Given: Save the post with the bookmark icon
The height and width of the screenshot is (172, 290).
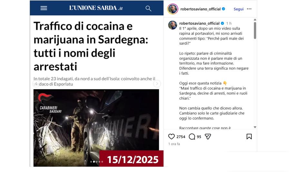Looking at the screenshot, I should (249, 137).
